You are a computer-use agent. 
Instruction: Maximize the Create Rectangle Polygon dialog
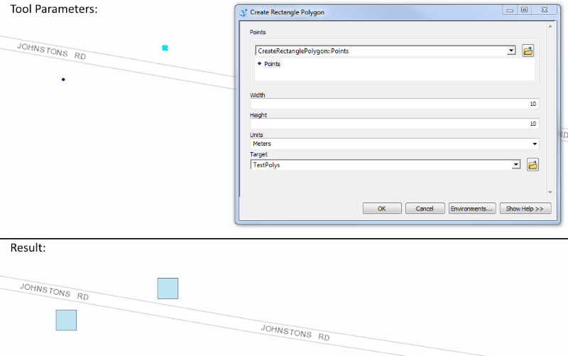click(524, 10)
